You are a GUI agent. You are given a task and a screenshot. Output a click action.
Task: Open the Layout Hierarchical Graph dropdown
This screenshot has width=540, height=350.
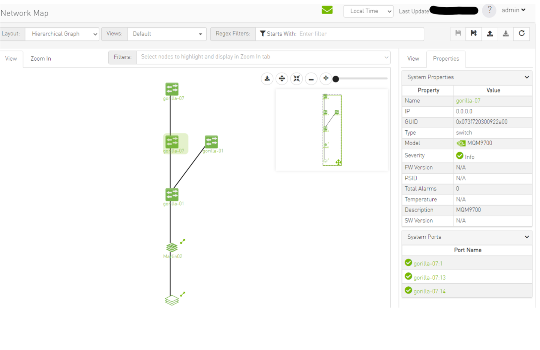62,34
